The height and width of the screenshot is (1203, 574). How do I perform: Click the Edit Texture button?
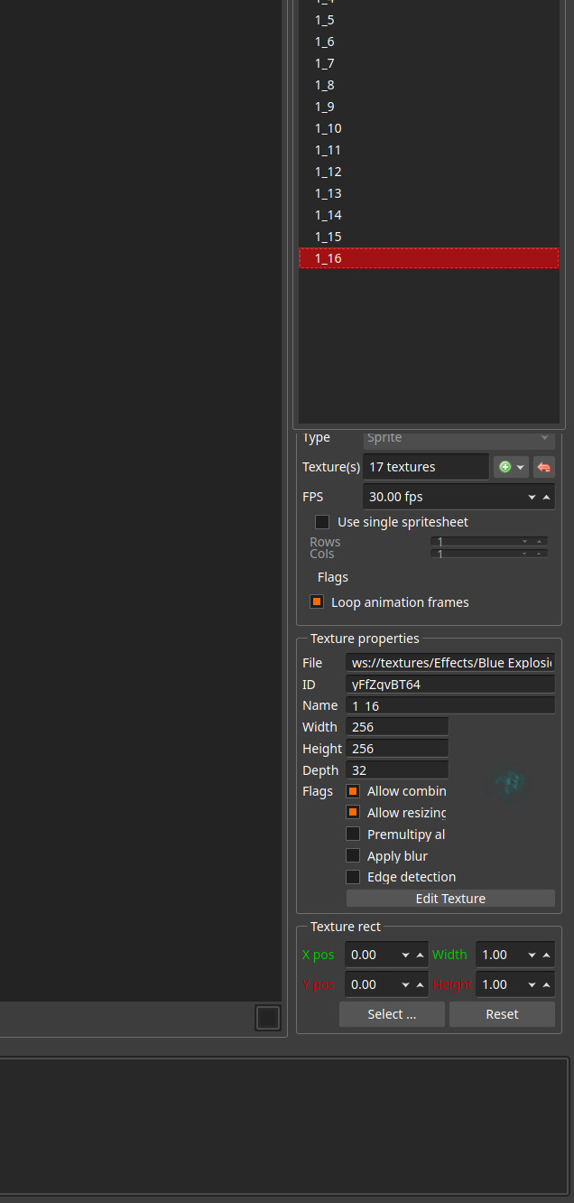tap(450, 899)
